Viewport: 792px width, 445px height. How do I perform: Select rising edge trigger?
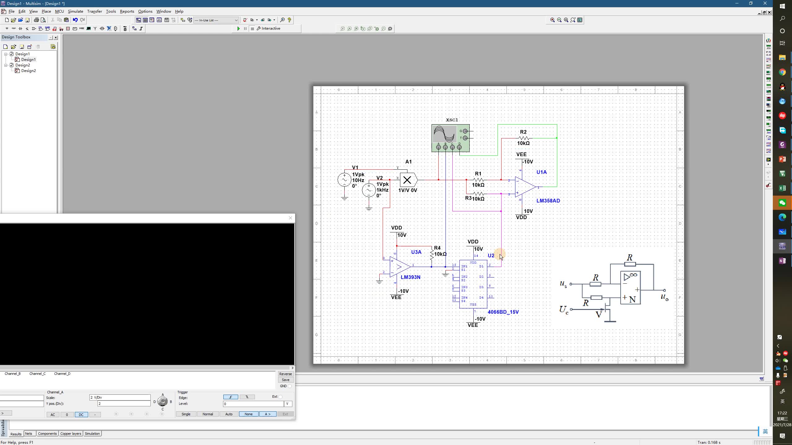point(231,397)
